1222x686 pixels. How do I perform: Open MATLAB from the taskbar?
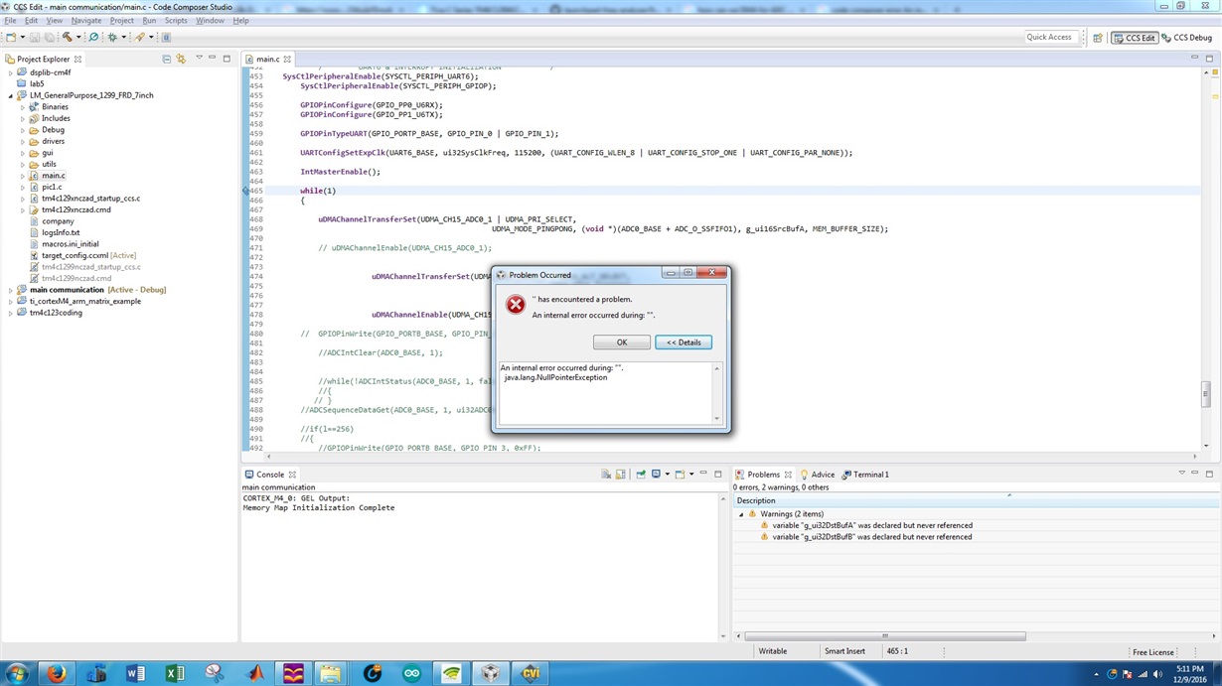(254, 673)
